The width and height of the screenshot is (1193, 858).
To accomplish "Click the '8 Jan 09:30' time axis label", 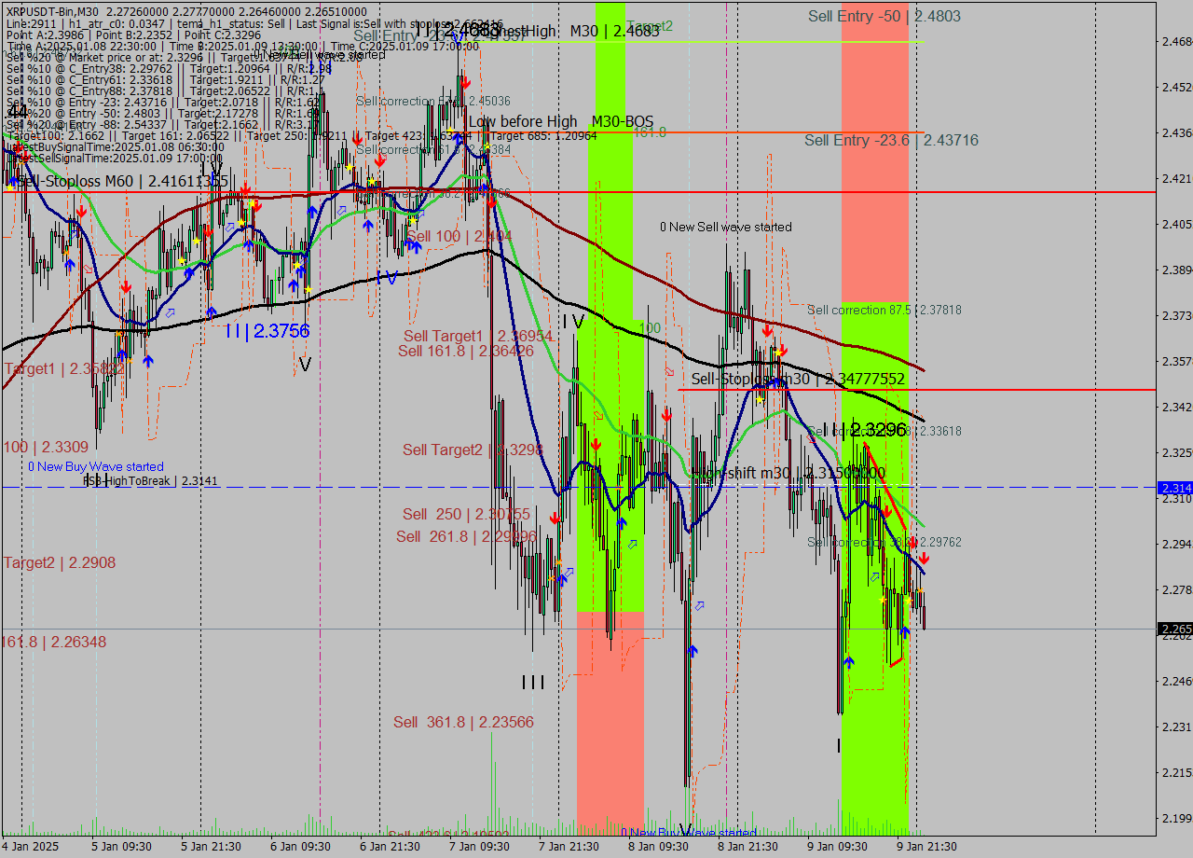I will point(658,847).
